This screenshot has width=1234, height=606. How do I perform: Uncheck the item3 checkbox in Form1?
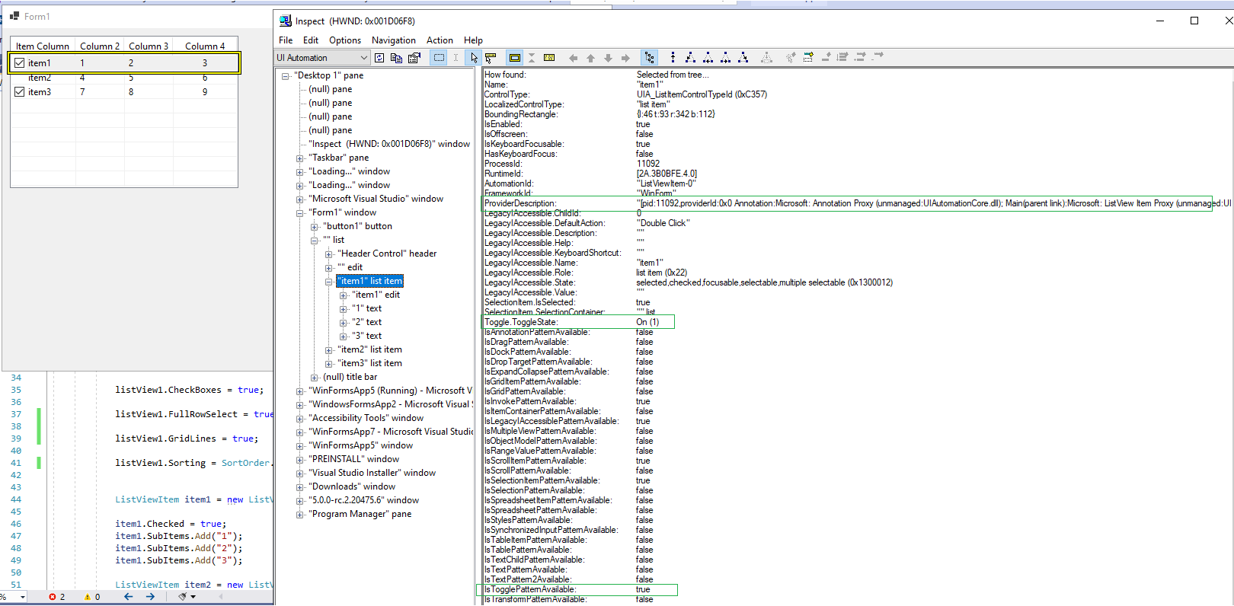point(20,91)
